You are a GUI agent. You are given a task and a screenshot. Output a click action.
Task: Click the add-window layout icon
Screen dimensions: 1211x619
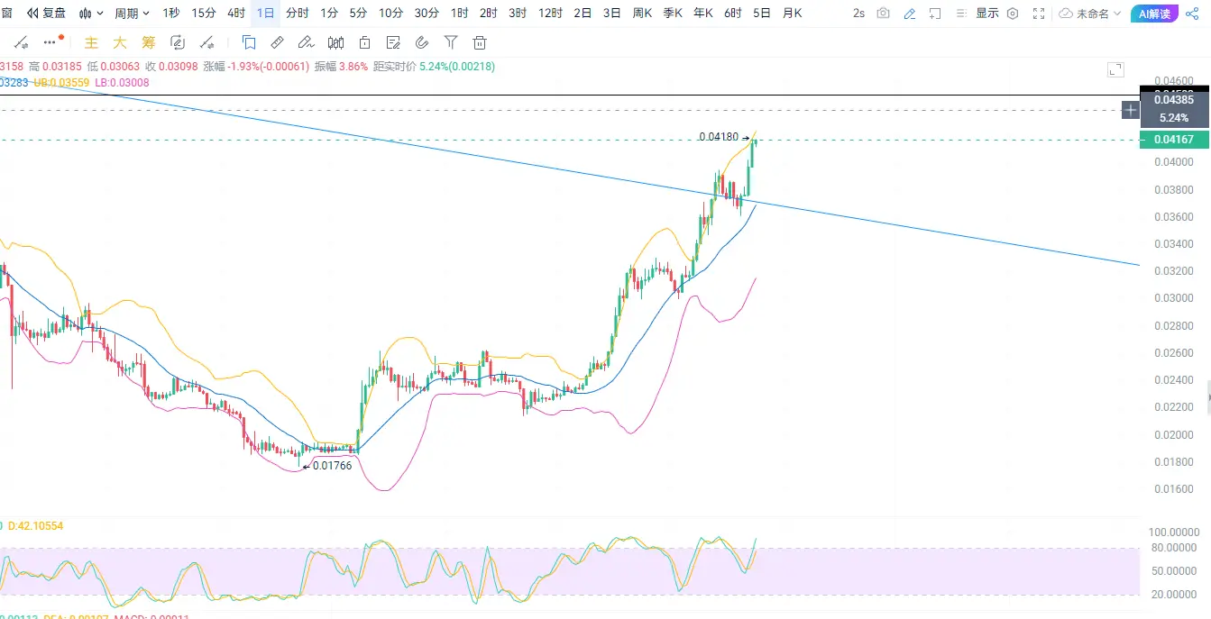click(935, 14)
